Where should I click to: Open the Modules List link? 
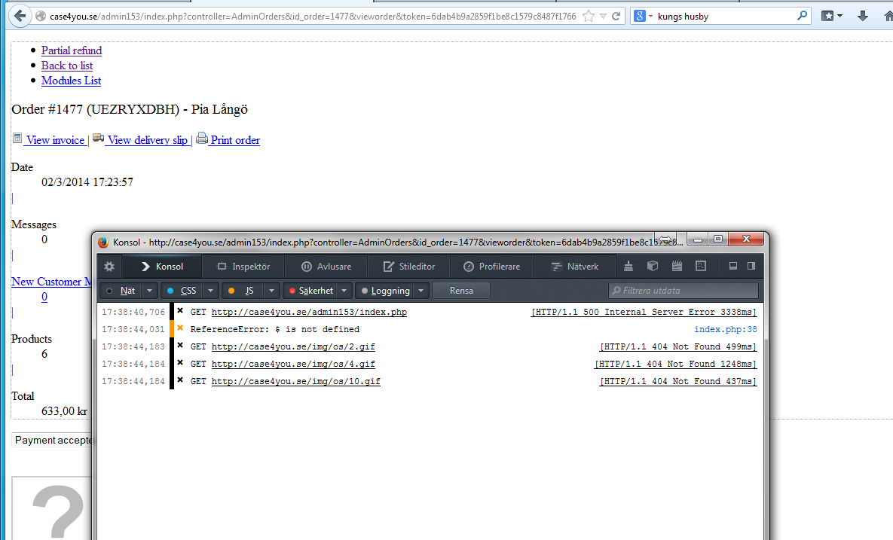pos(71,81)
